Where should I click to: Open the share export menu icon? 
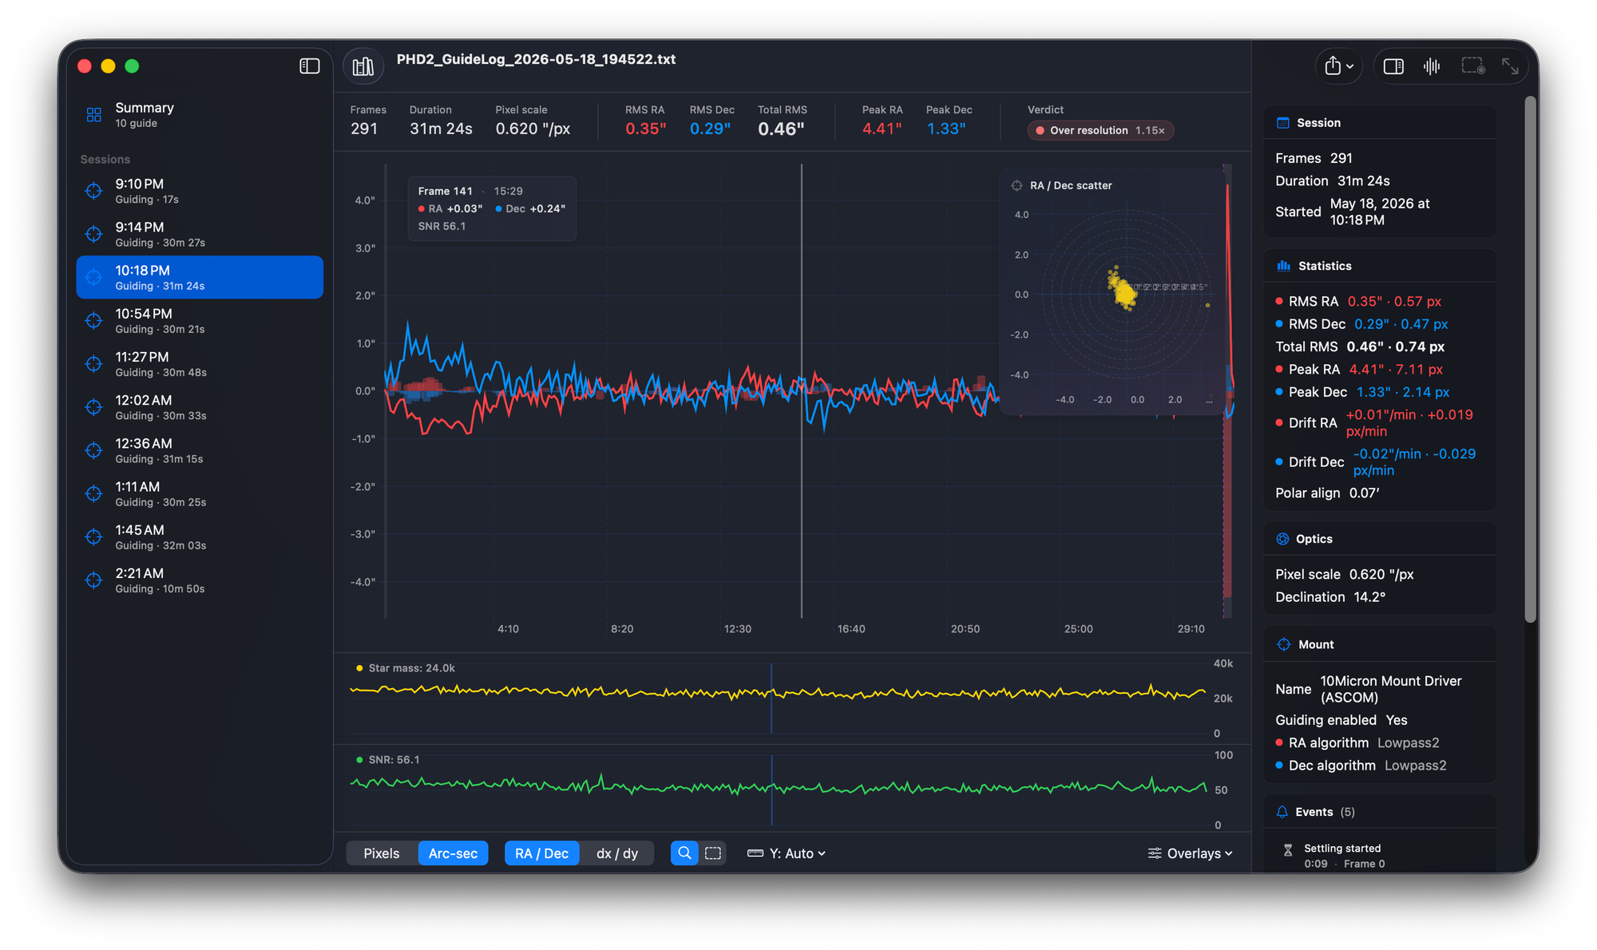point(1339,66)
